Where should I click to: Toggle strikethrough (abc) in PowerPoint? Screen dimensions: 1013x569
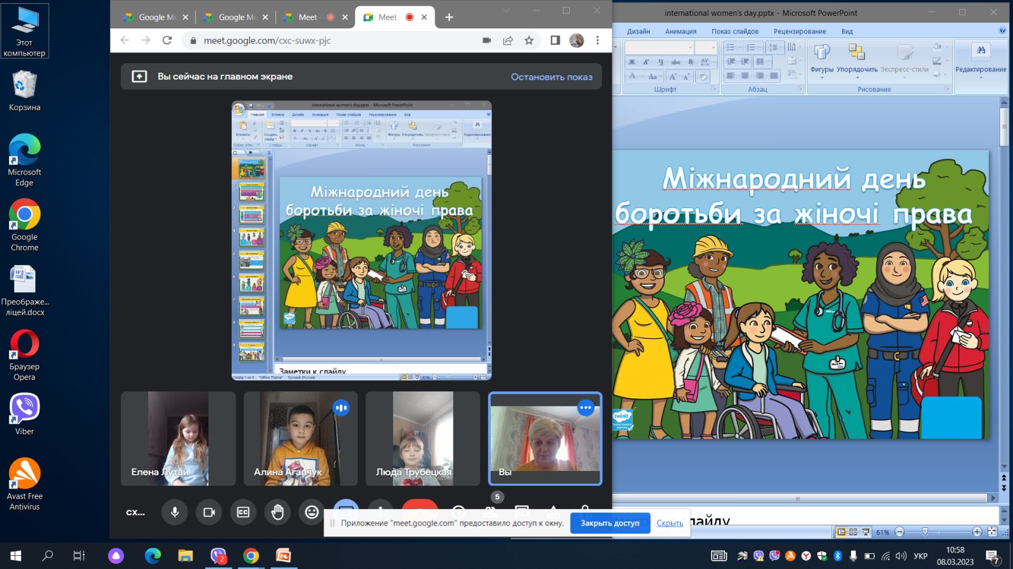pos(676,62)
